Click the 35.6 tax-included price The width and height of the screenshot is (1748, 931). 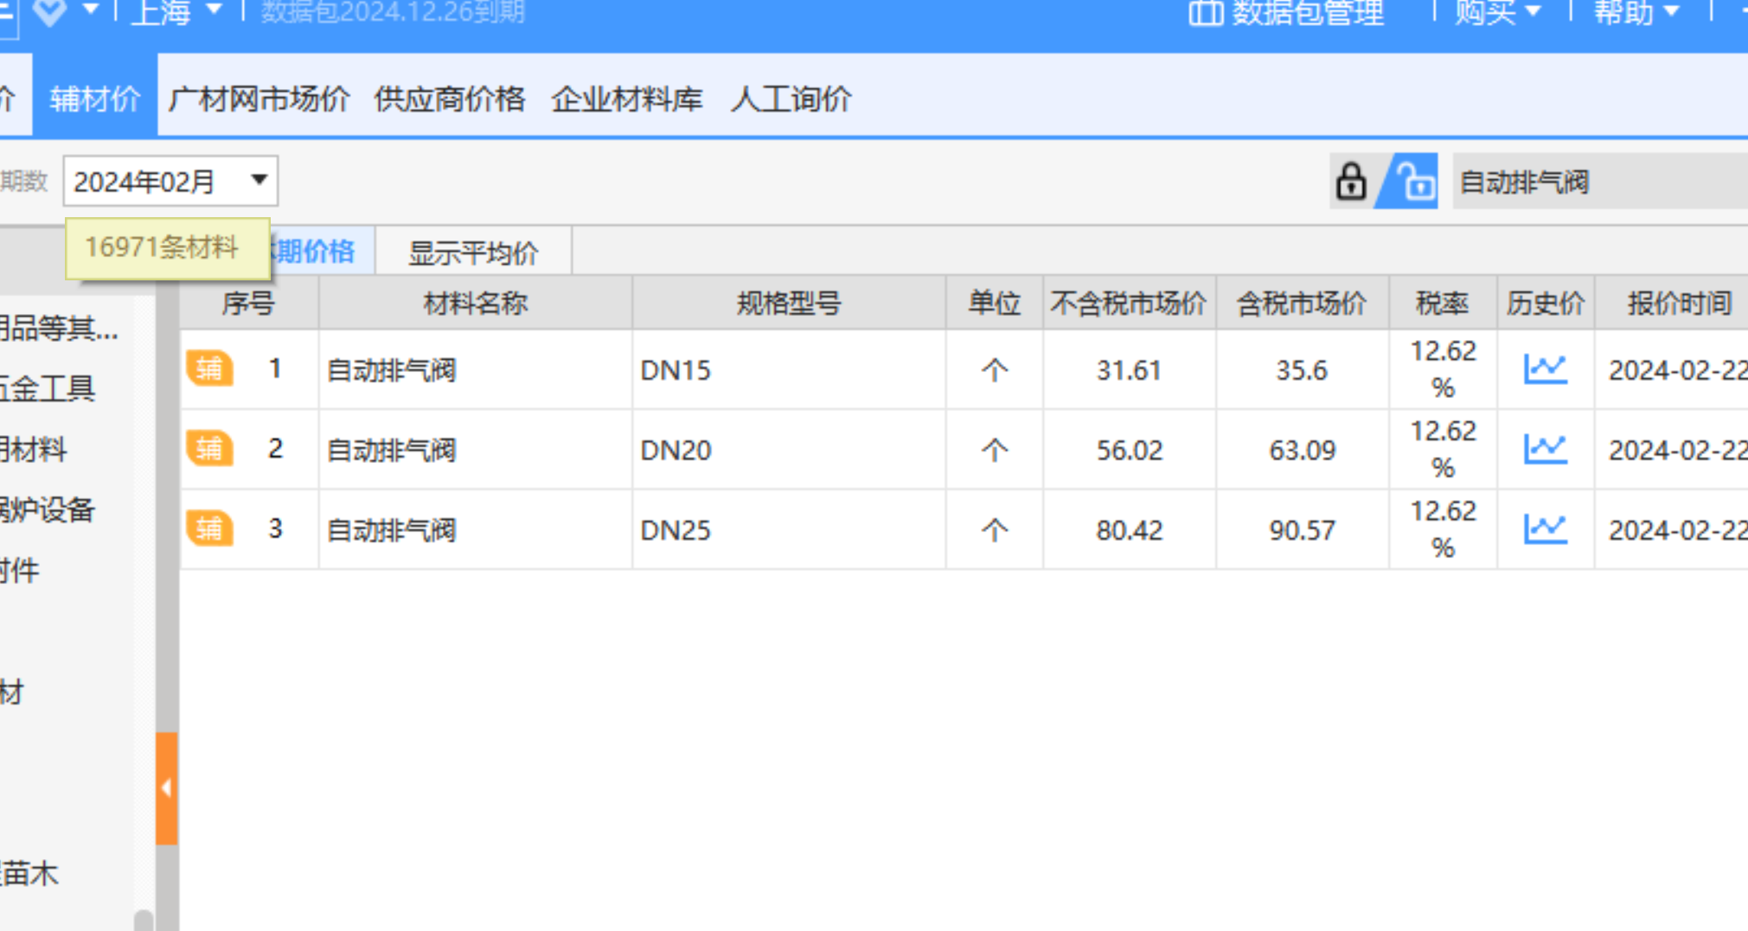tap(1302, 370)
